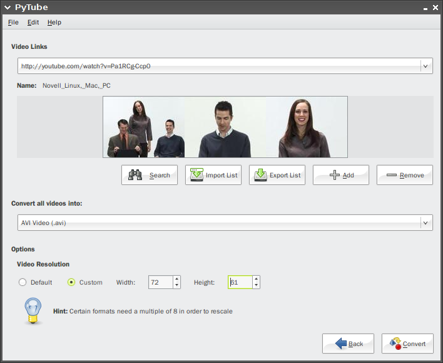443x363 pixels.
Task: Click the Search button label
Action: pyautogui.click(x=160, y=176)
